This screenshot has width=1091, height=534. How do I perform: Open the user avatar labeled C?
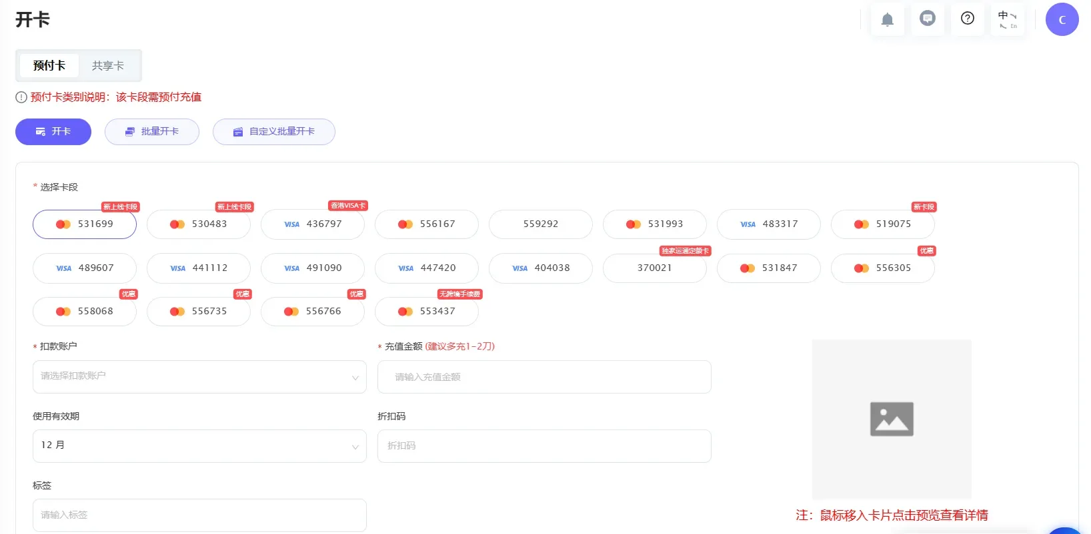point(1062,19)
